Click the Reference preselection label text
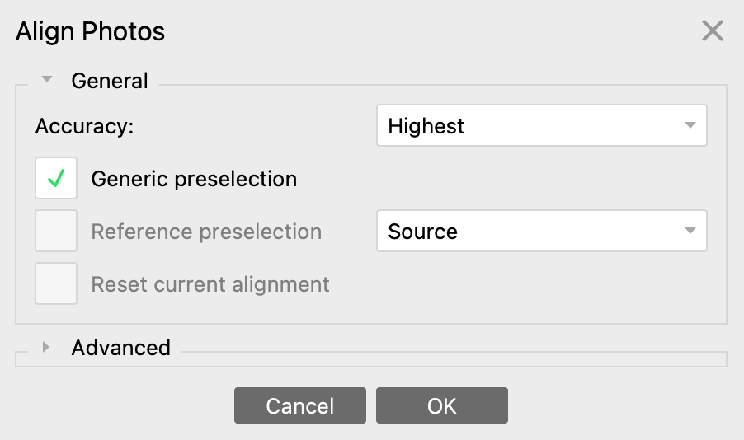Screen dimensions: 744x440 [x=206, y=232]
